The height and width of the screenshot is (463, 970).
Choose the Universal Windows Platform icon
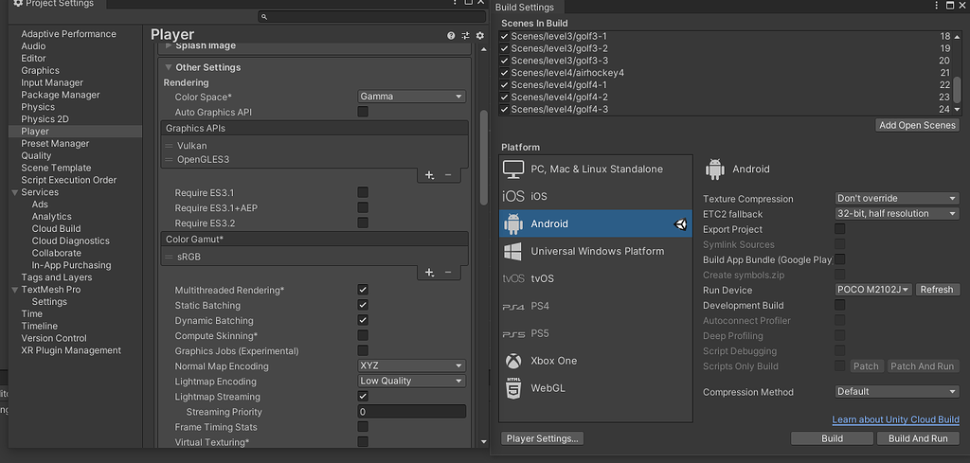513,252
